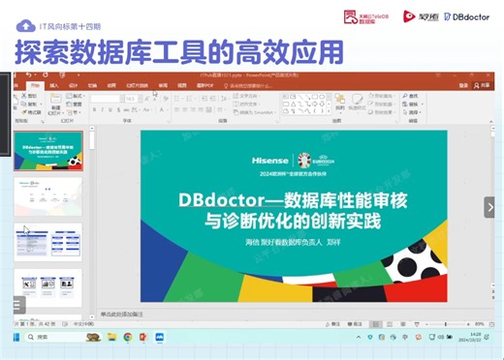Apply Bold with the B icon
504x360 pixels.
pyautogui.click(x=94, y=110)
